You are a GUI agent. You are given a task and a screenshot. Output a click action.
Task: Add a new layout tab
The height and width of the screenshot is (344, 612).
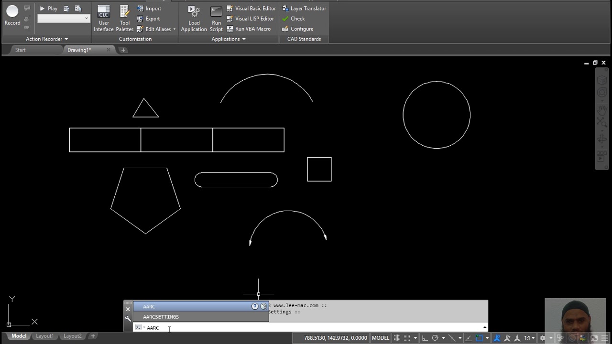click(93, 336)
